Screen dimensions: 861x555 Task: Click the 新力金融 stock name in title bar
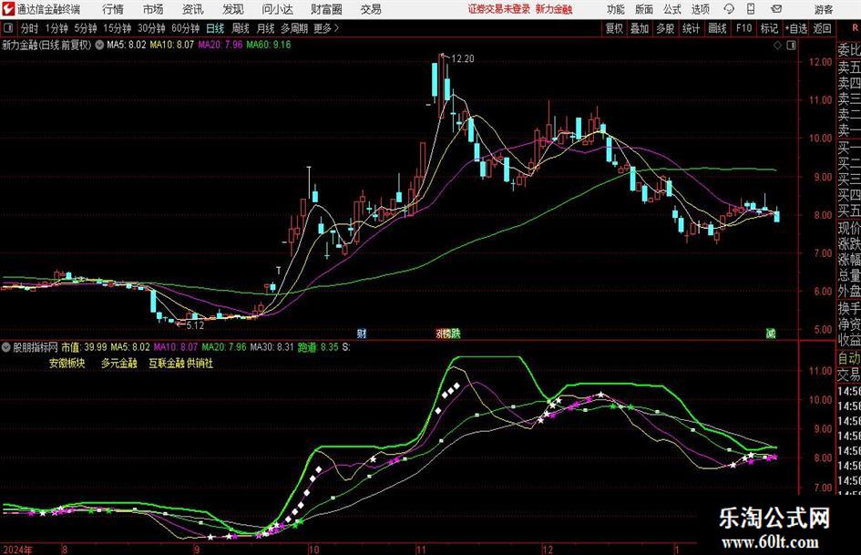554,9
